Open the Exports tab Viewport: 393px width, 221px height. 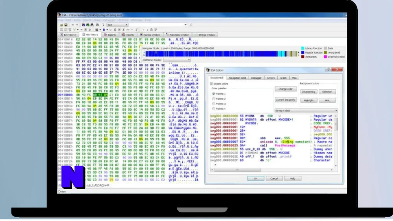click(110, 35)
